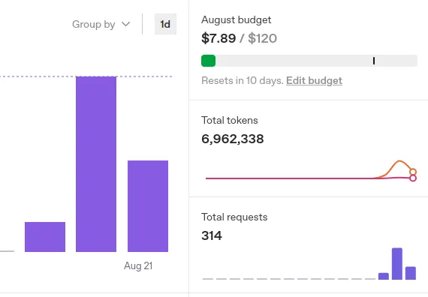Click the tallest bar in the requests mini chart
This screenshot has height=297, width=428.
tap(397, 264)
